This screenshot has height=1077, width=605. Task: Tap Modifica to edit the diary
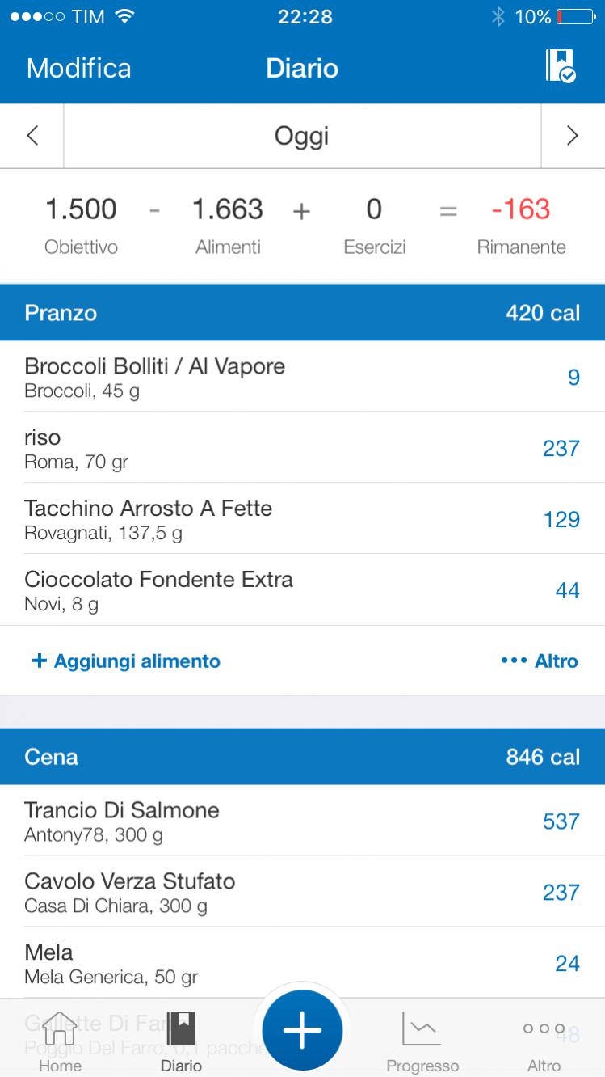pos(78,68)
